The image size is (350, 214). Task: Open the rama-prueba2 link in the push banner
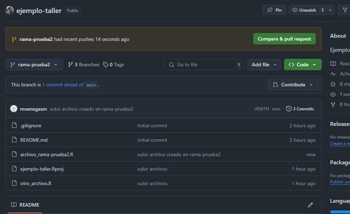(x=36, y=39)
